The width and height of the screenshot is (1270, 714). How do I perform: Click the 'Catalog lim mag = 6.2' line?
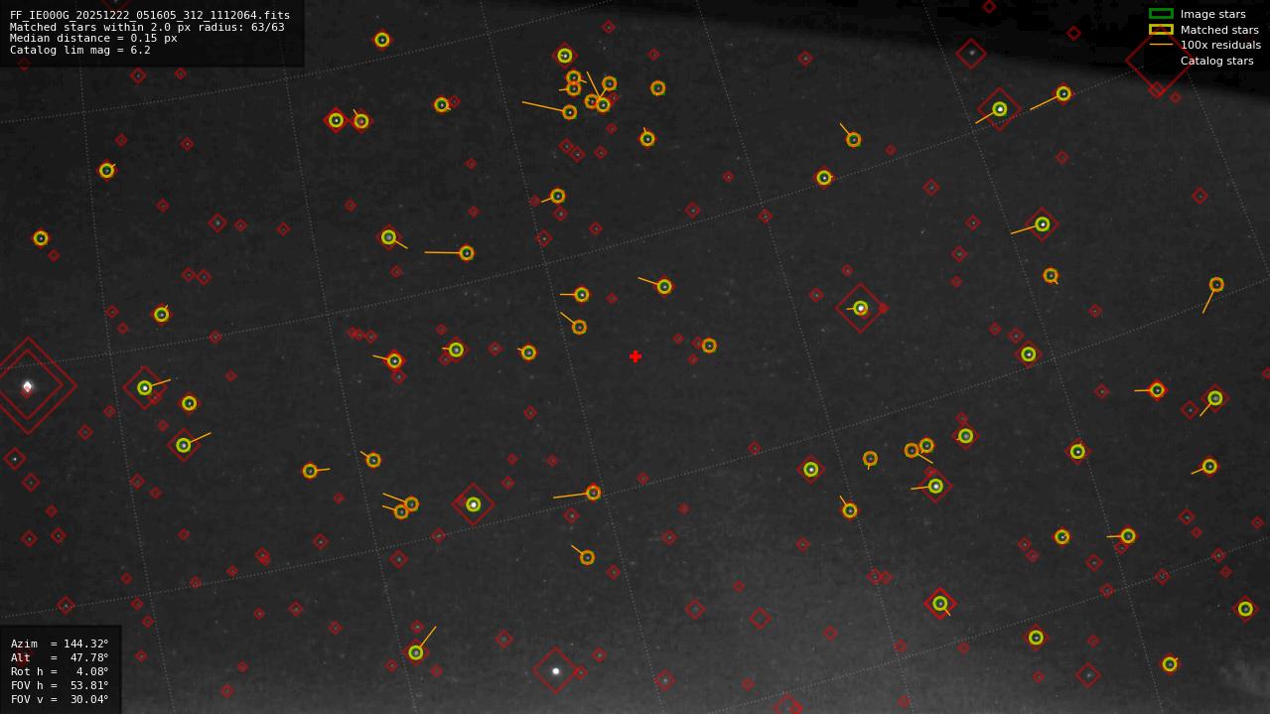tap(80, 50)
